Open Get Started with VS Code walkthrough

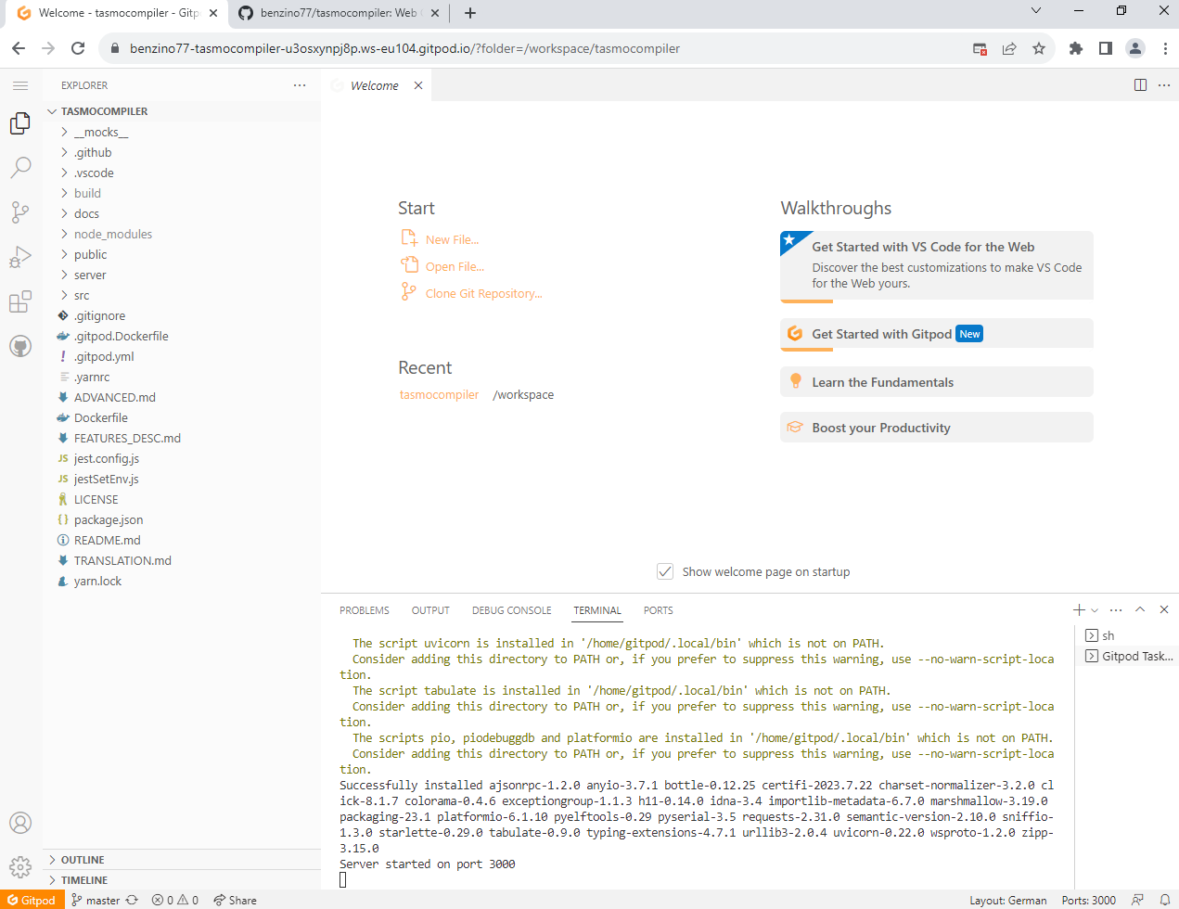(937, 265)
